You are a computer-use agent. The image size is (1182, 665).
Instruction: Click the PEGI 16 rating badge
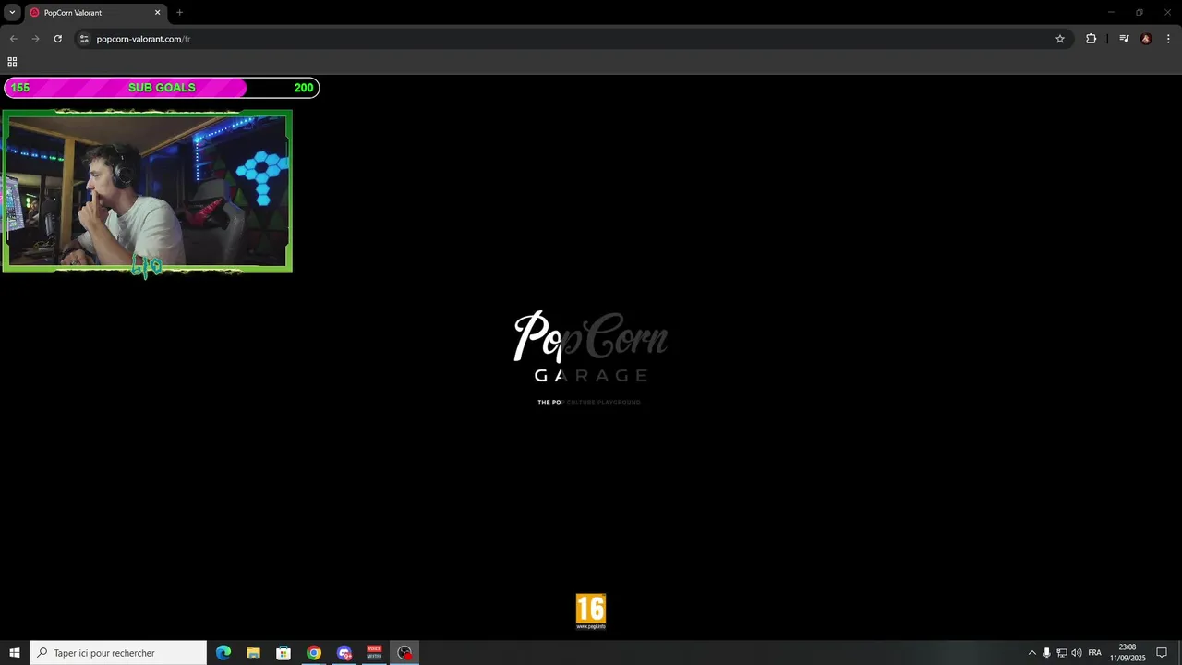point(591,611)
